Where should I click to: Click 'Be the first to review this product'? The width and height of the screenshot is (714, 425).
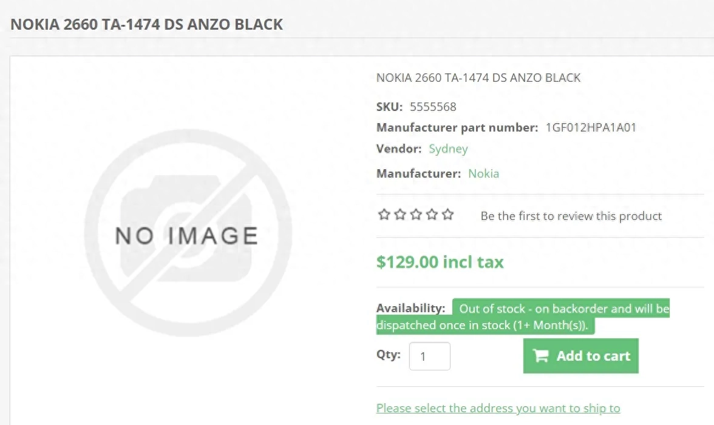coord(571,216)
